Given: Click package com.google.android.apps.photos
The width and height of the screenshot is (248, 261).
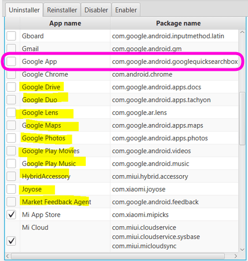Looking at the screenshot, I should [x=160, y=138].
